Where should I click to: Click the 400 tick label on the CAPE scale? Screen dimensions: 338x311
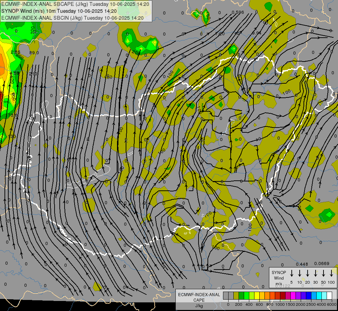pos(249,304)
